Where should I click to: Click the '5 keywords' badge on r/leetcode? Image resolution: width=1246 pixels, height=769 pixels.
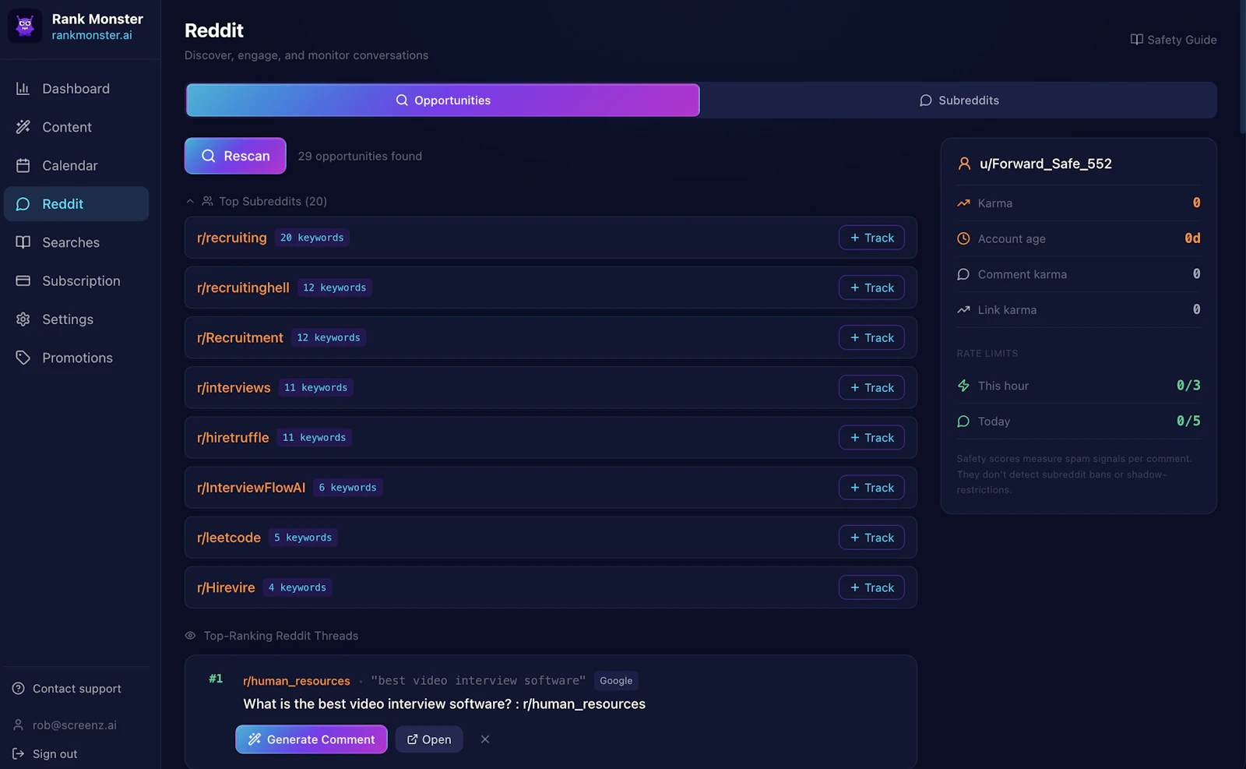tap(303, 538)
